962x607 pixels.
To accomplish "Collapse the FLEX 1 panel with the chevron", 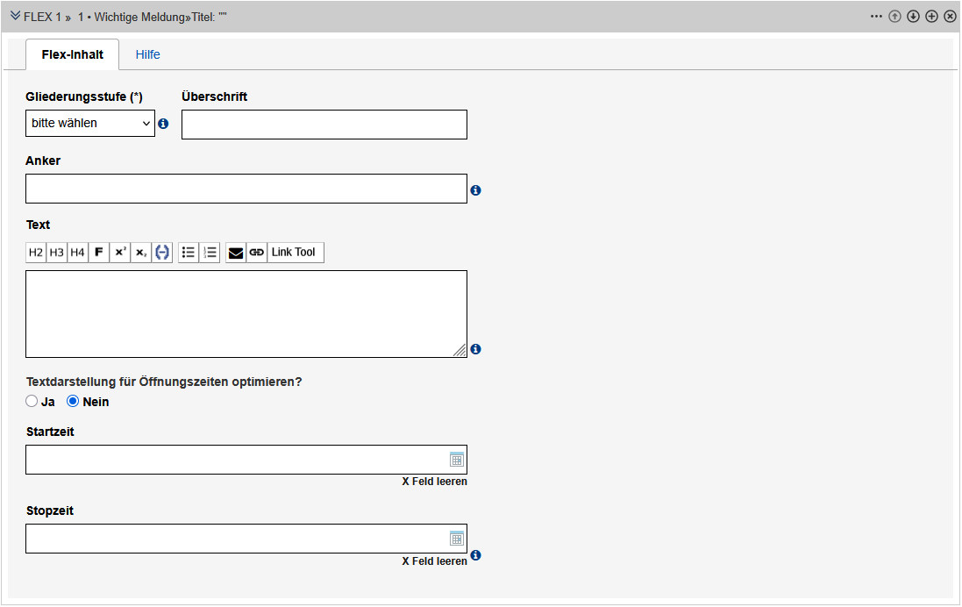I will tap(15, 17).
